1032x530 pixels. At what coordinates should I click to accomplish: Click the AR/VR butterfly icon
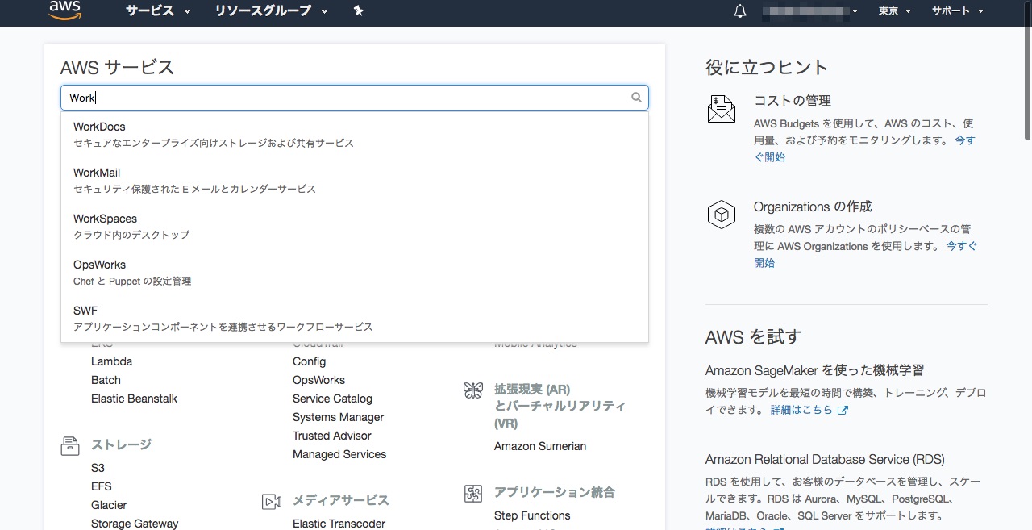[472, 390]
